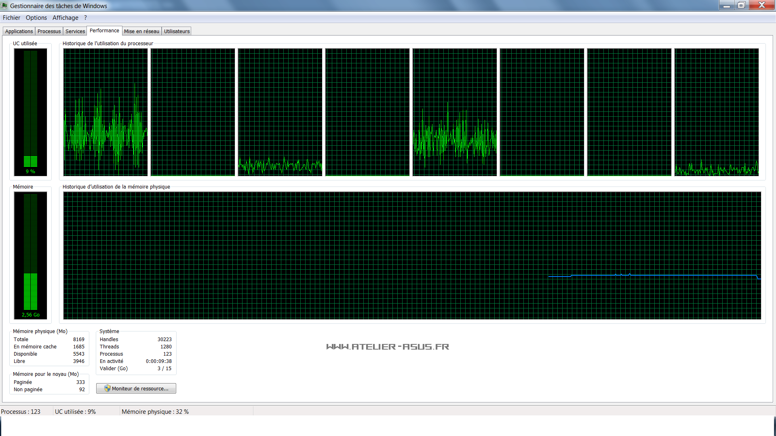Open the Options menu
776x436 pixels.
[36, 18]
